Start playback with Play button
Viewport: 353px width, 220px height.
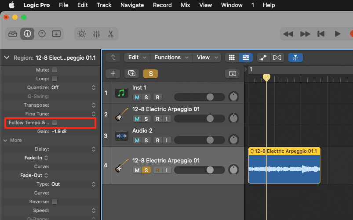point(337,34)
